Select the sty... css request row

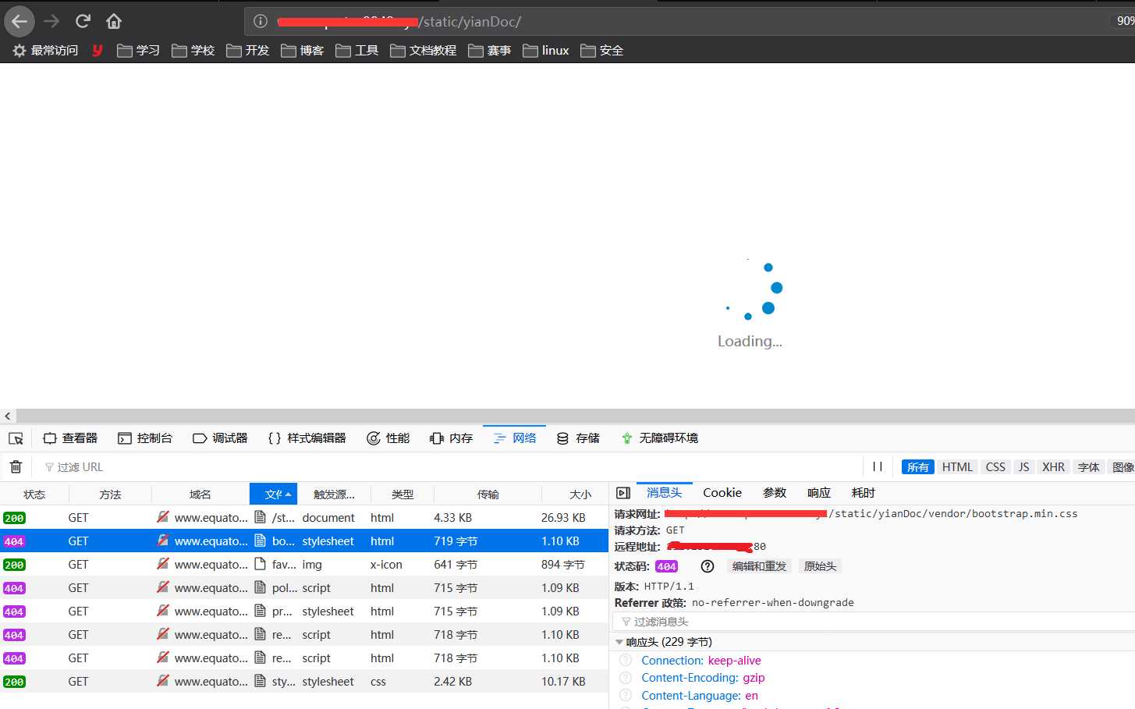[x=304, y=682]
